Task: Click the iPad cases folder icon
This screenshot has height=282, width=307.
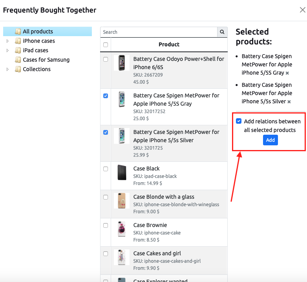Action: (x=18, y=50)
